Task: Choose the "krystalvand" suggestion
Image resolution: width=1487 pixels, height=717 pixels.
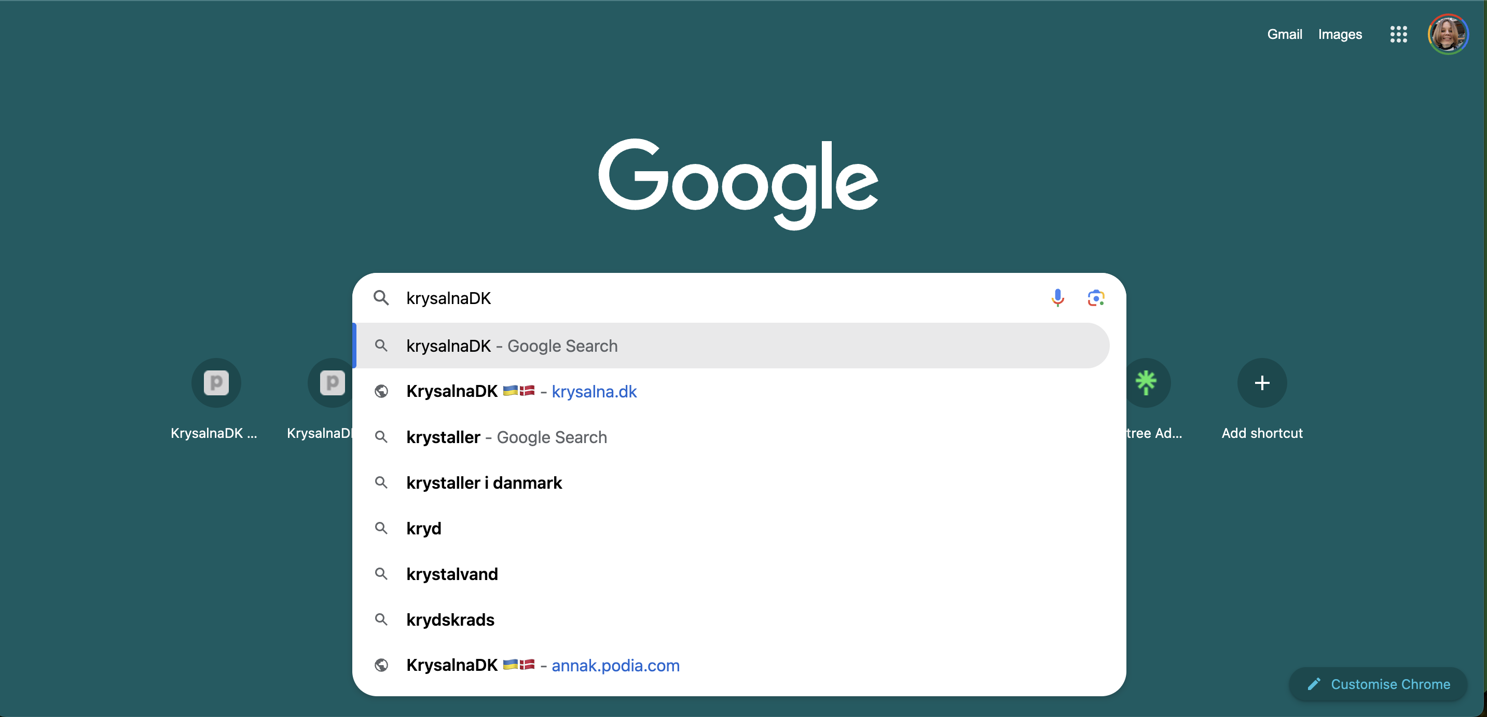Action: 452,574
